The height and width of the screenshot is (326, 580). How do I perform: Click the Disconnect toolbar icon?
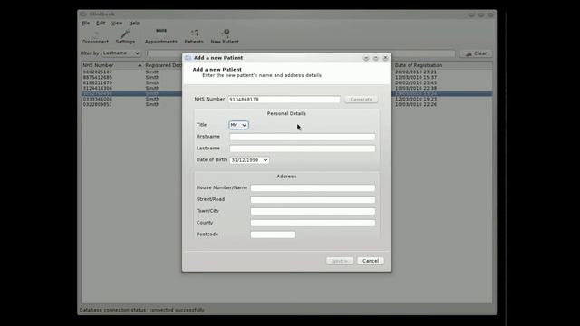(x=95, y=37)
